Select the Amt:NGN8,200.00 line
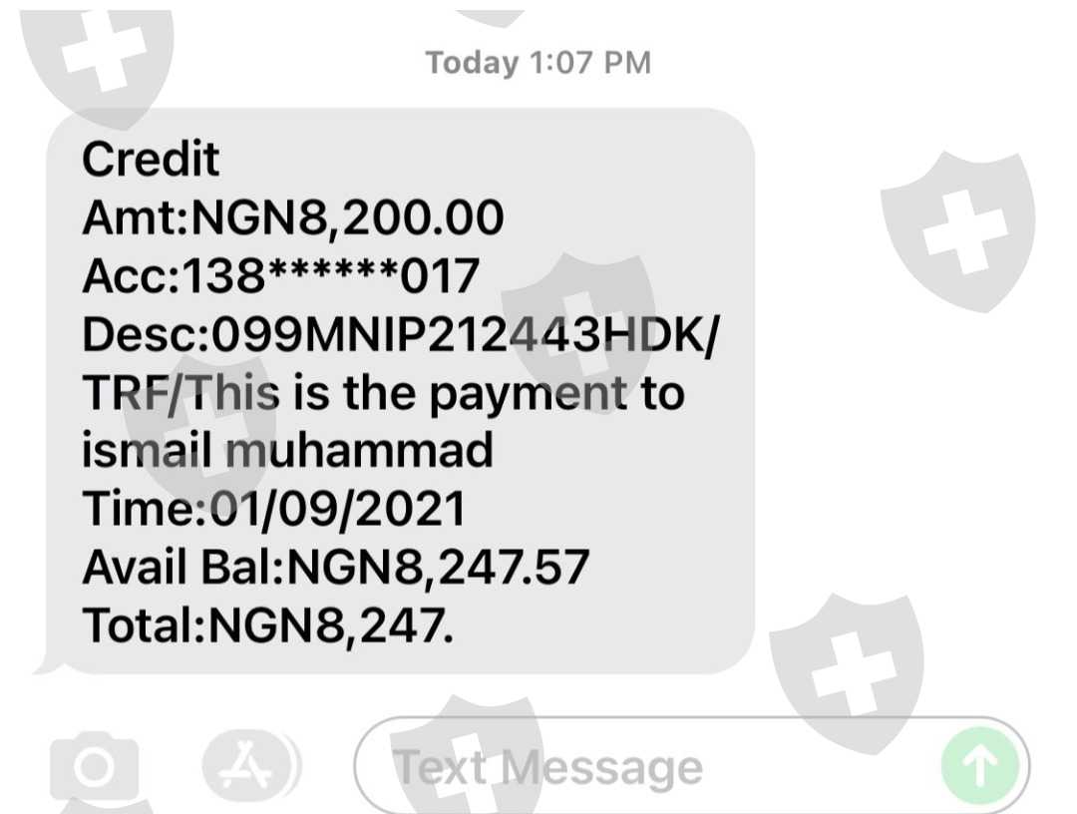 tap(292, 217)
